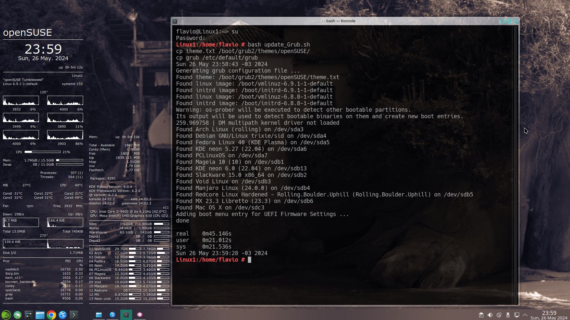Click '13 Neon unst' partition row in Conky

point(129,299)
